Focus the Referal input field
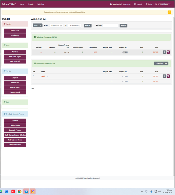This screenshot has width=175, height=195. coord(110,25)
